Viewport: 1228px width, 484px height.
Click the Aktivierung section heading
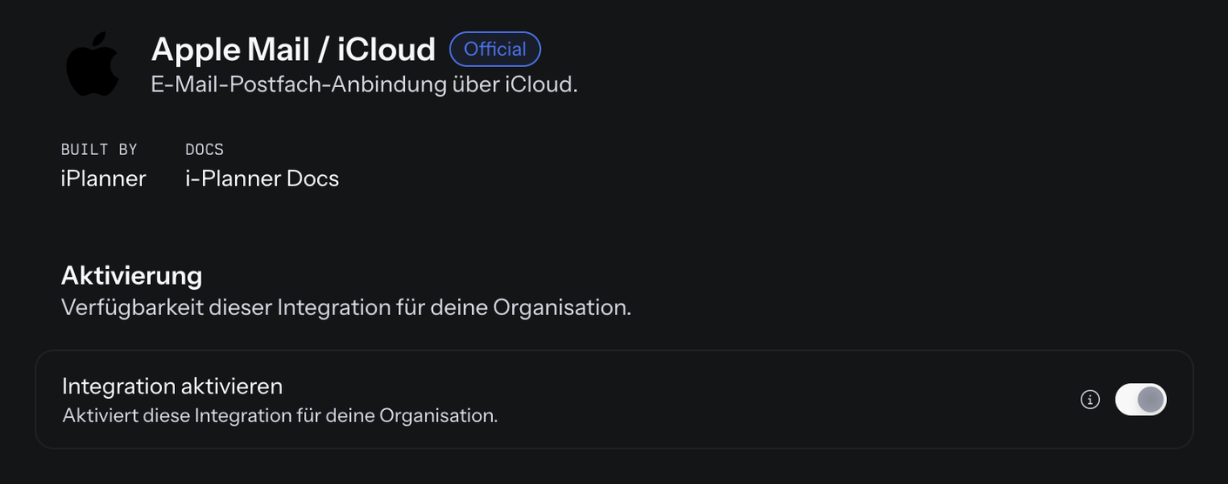(132, 276)
